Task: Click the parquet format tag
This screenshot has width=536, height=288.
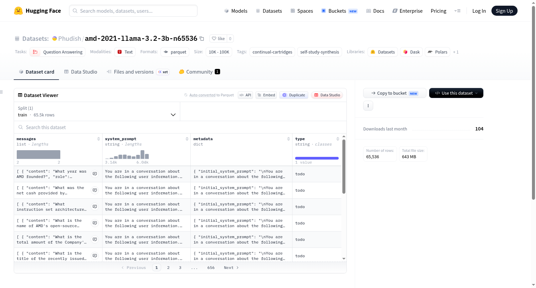Action: point(175,52)
